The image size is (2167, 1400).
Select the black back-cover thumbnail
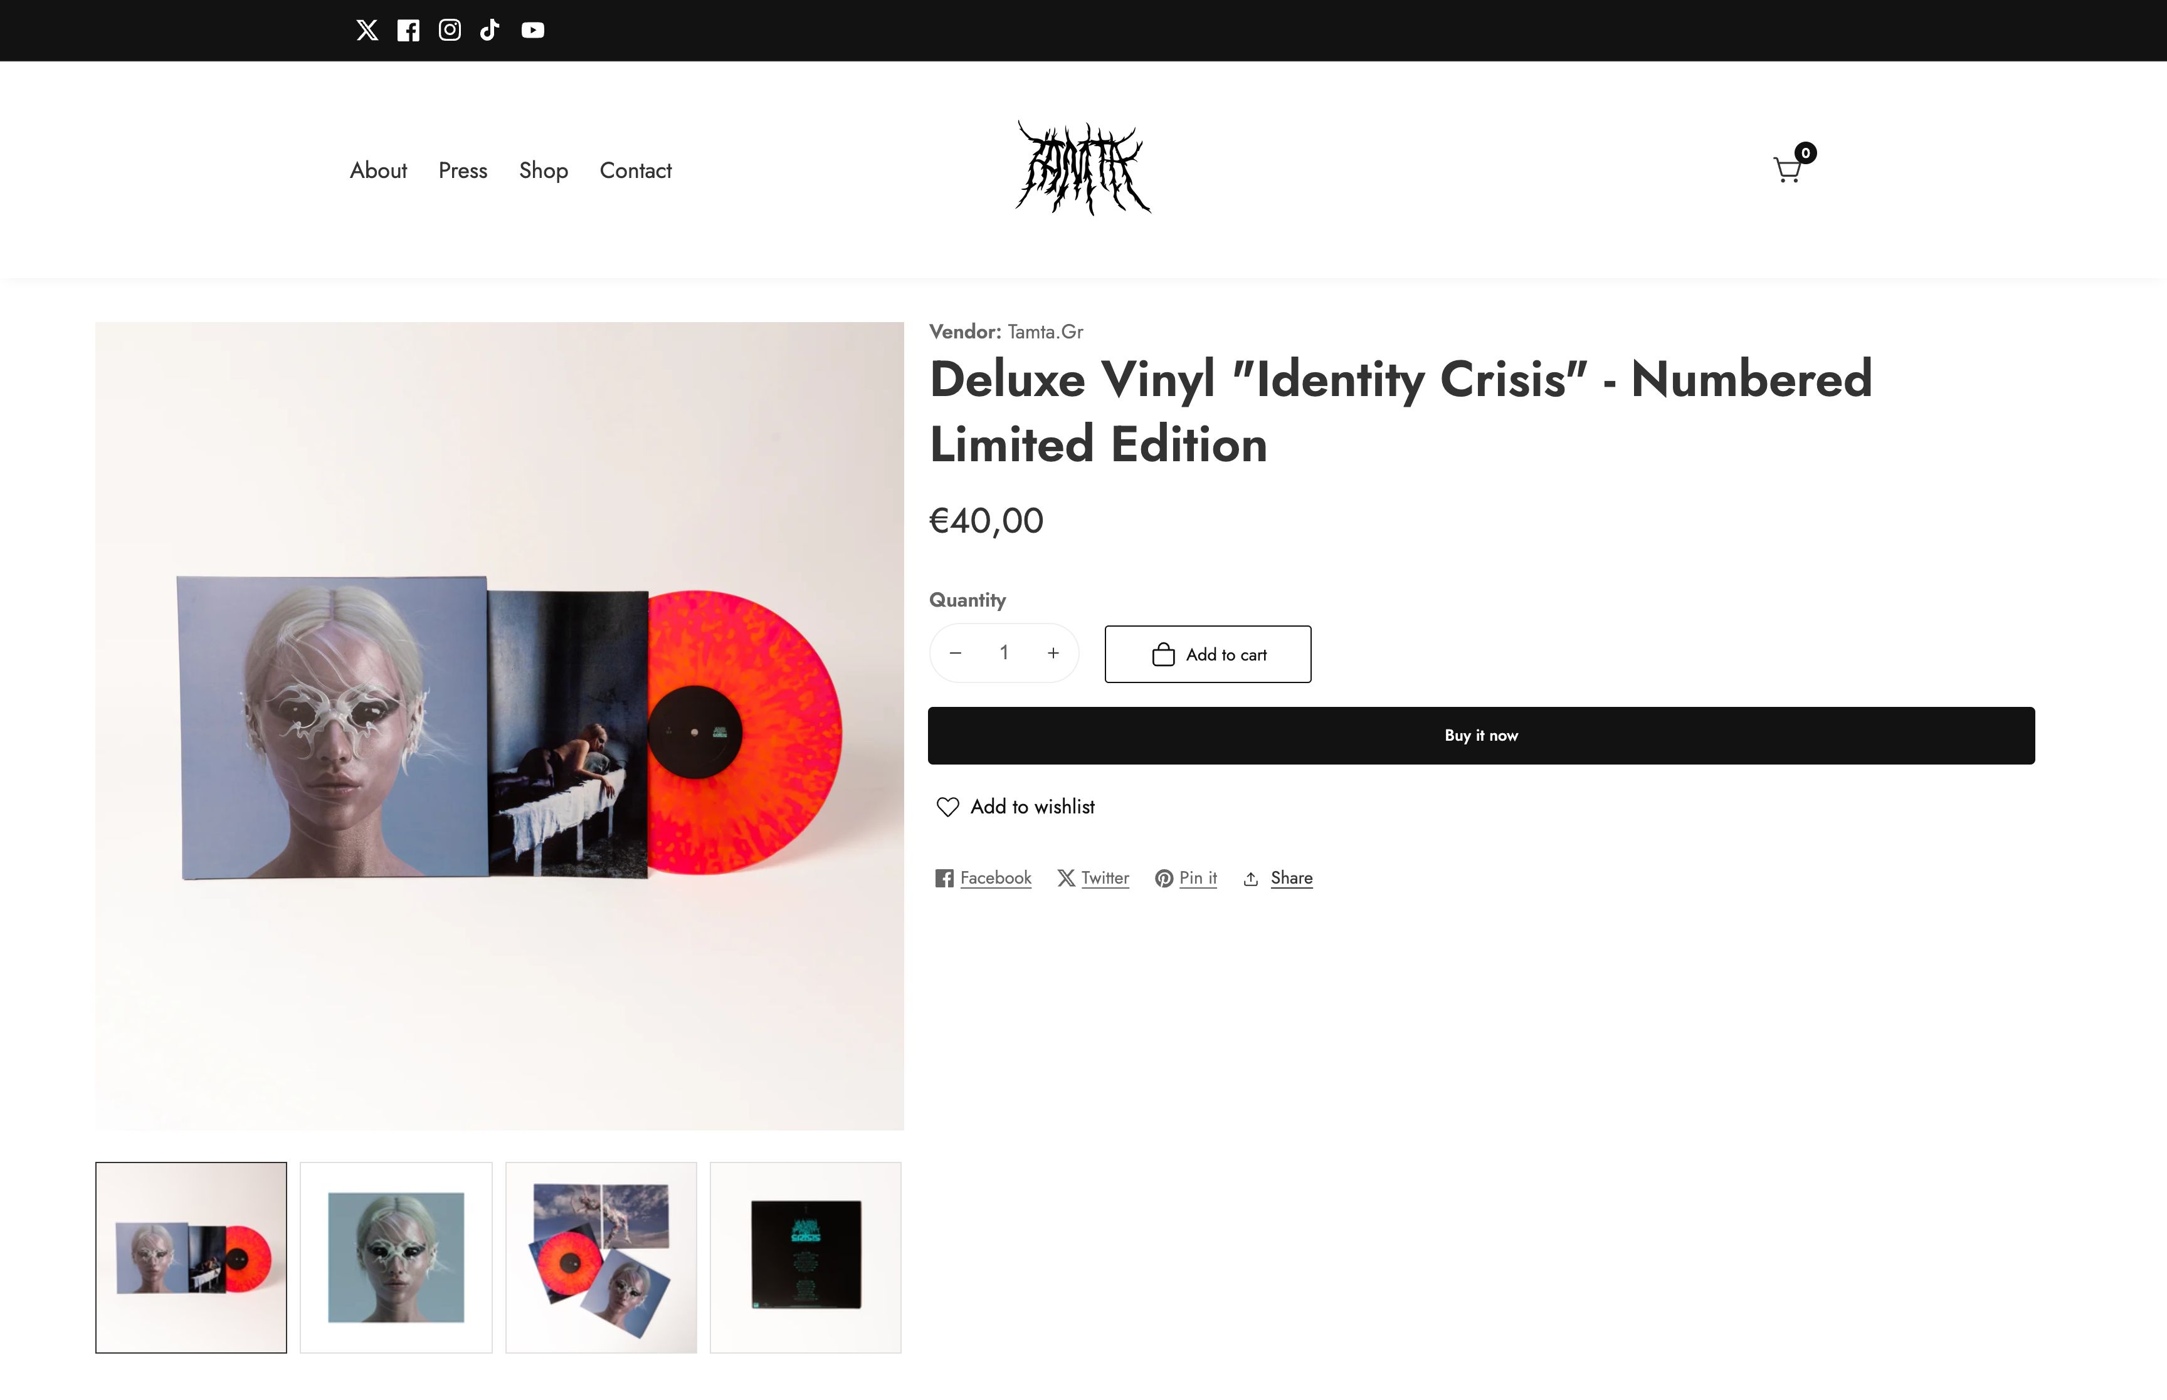click(806, 1257)
